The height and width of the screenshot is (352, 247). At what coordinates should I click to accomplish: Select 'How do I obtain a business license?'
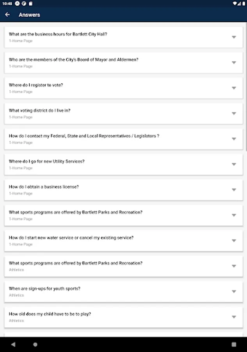point(44,187)
